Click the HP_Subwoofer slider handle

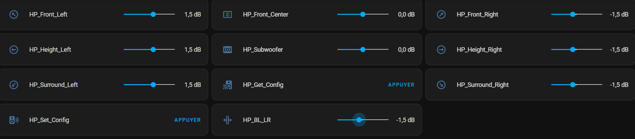pos(363,49)
